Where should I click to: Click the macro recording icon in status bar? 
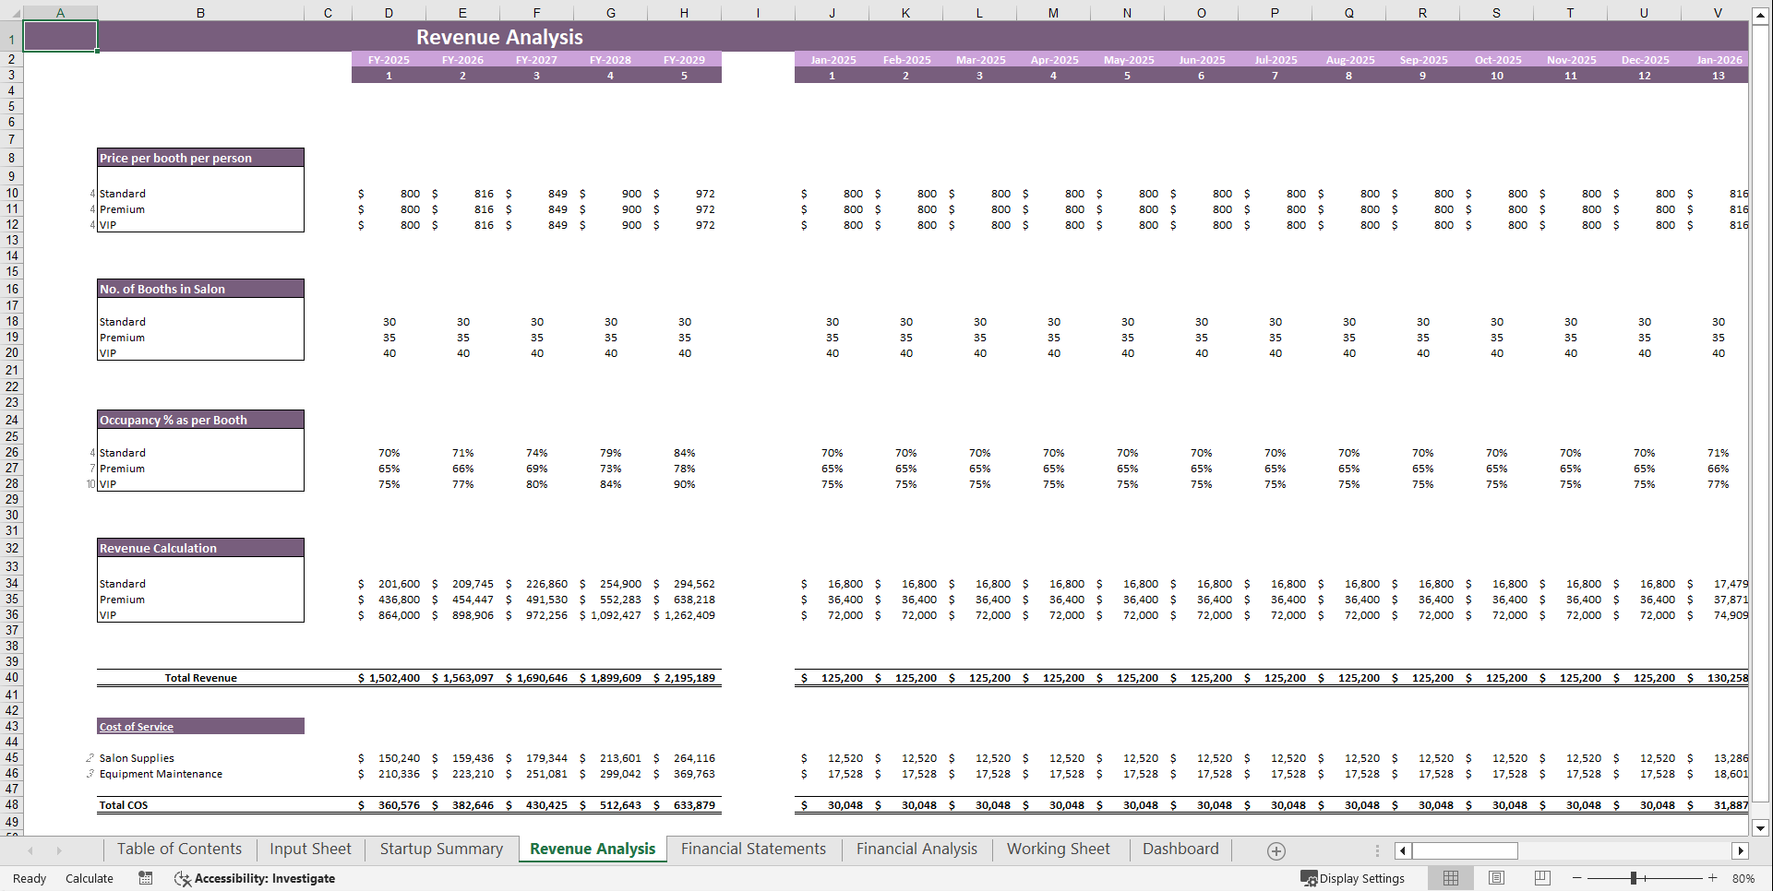coord(145,878)
